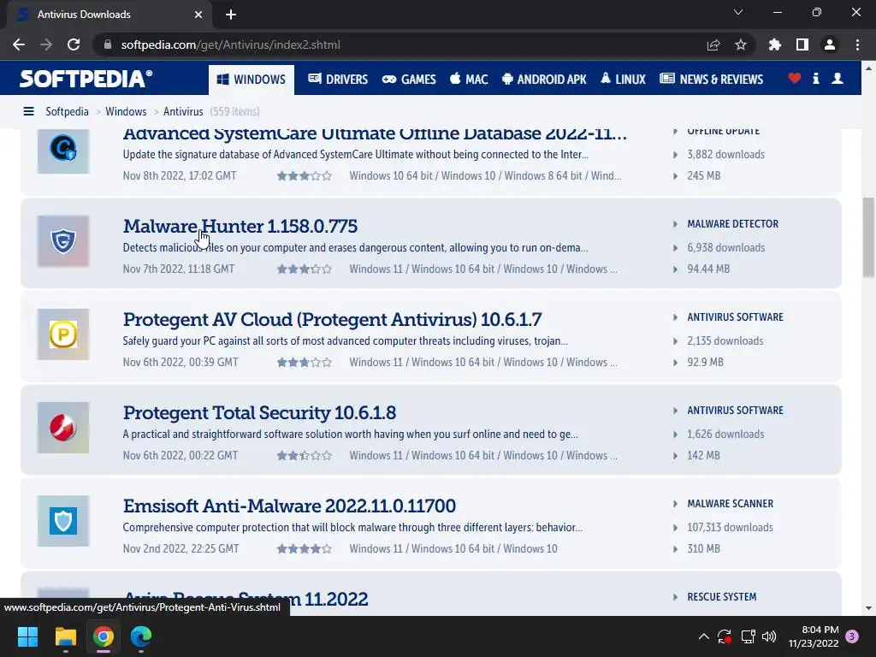
Task: Toggle the Chrome side panel icon
Action: click(802, 44)
